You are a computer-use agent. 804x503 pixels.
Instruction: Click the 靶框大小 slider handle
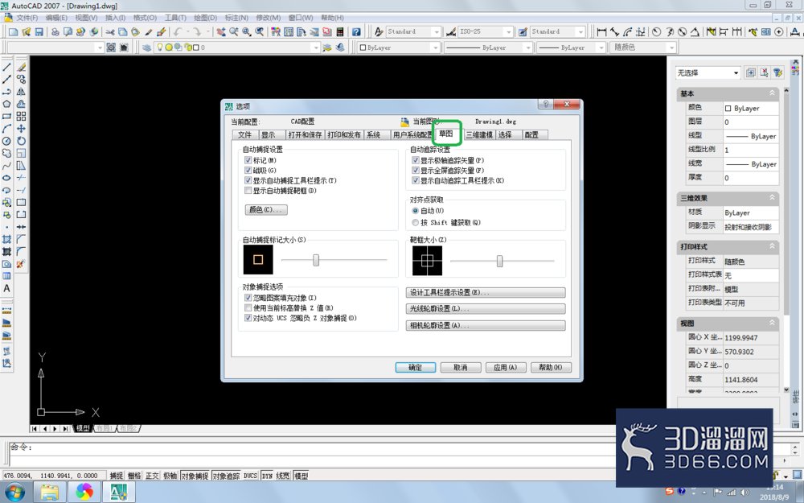tap(499, 262)
